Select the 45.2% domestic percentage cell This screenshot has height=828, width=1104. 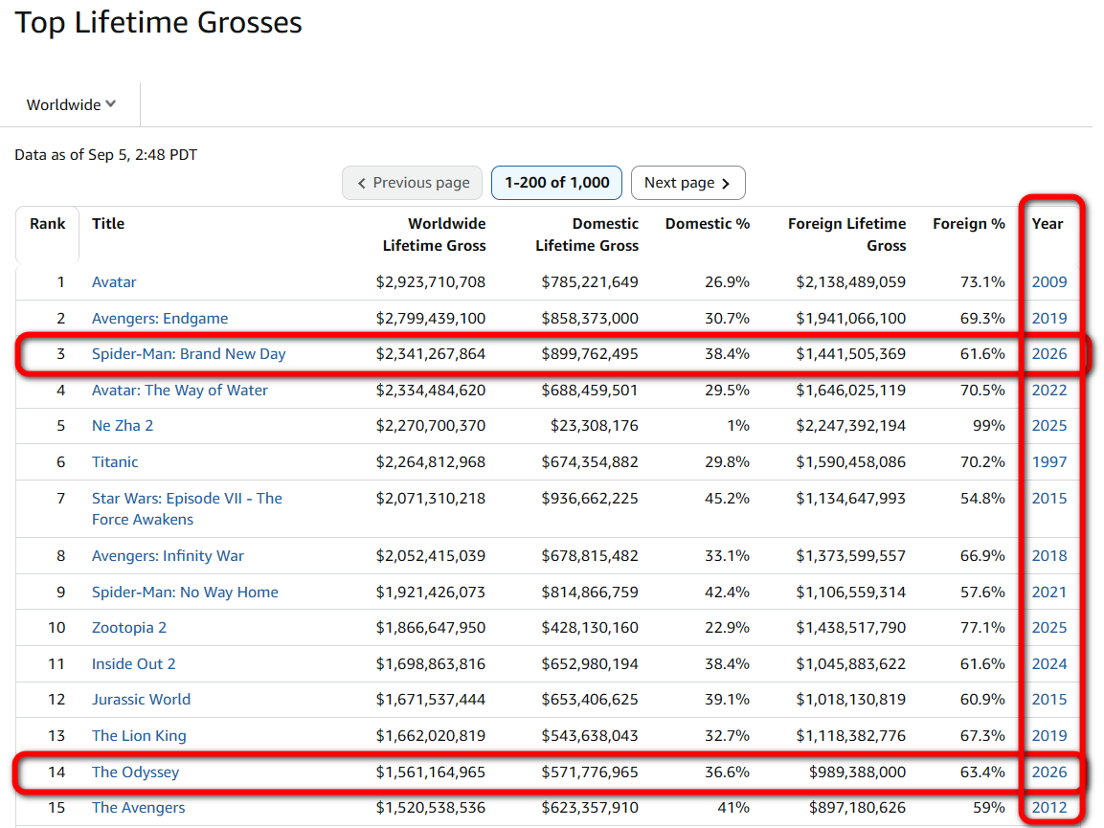(x=727, y=499)
